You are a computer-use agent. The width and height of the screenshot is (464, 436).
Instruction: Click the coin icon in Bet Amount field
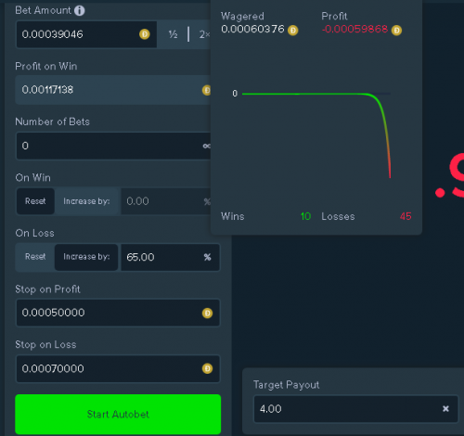click(144, 34)
